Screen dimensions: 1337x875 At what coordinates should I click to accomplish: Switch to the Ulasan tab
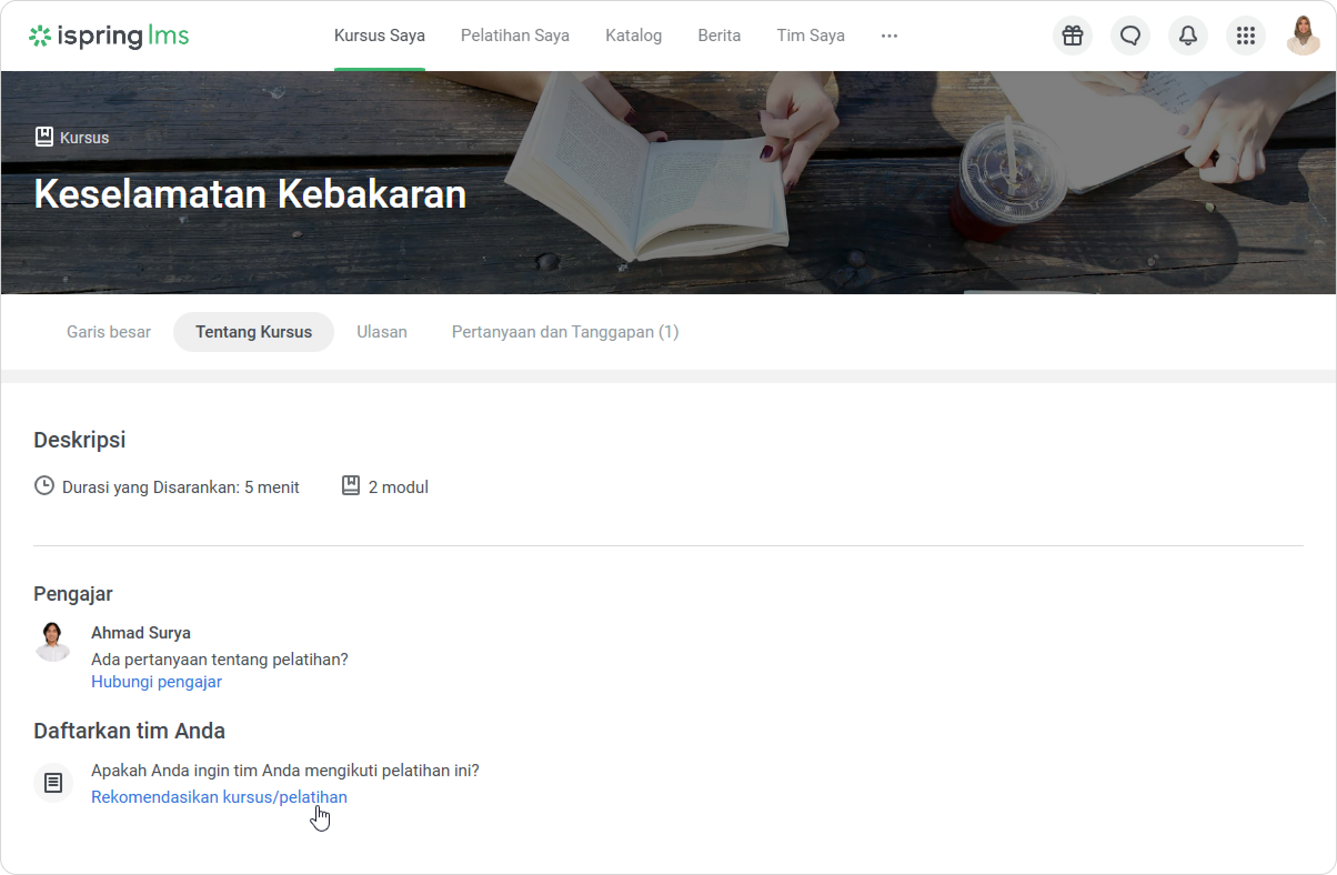(381, 332)
